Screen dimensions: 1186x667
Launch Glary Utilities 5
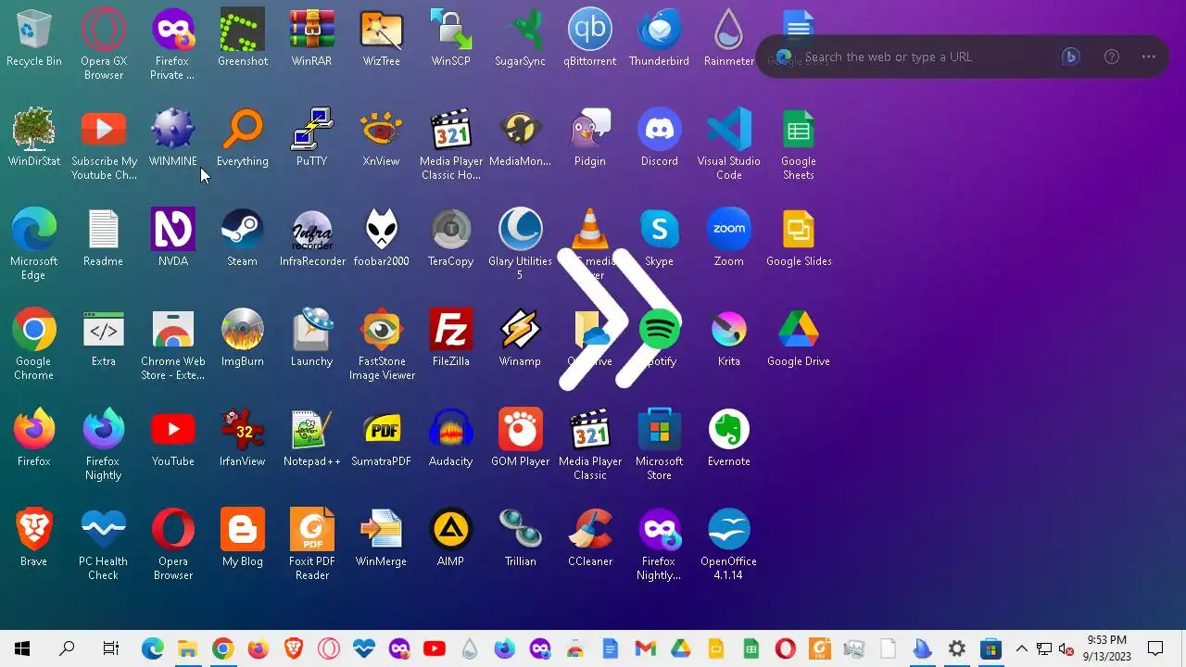tap(521, 245)
